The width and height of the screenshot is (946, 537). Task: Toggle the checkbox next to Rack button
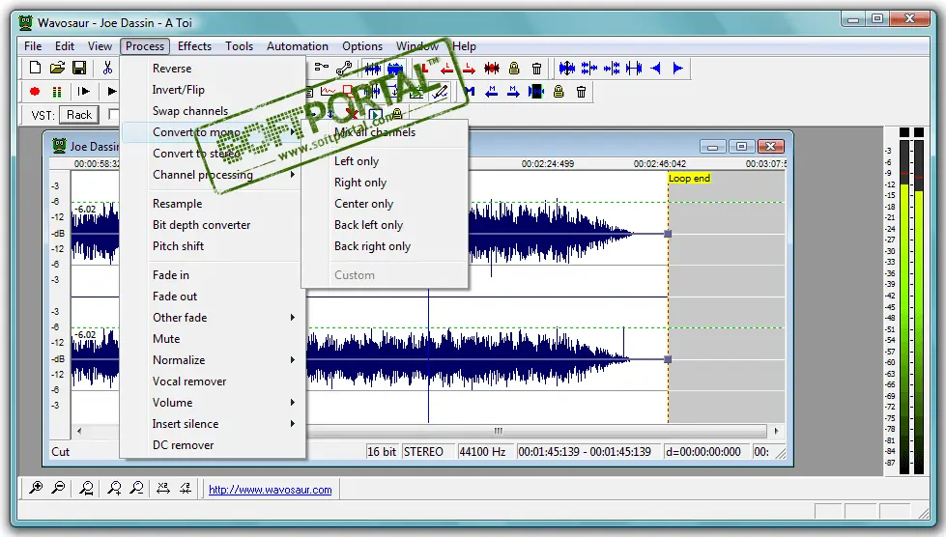click(x=113, y=114)
